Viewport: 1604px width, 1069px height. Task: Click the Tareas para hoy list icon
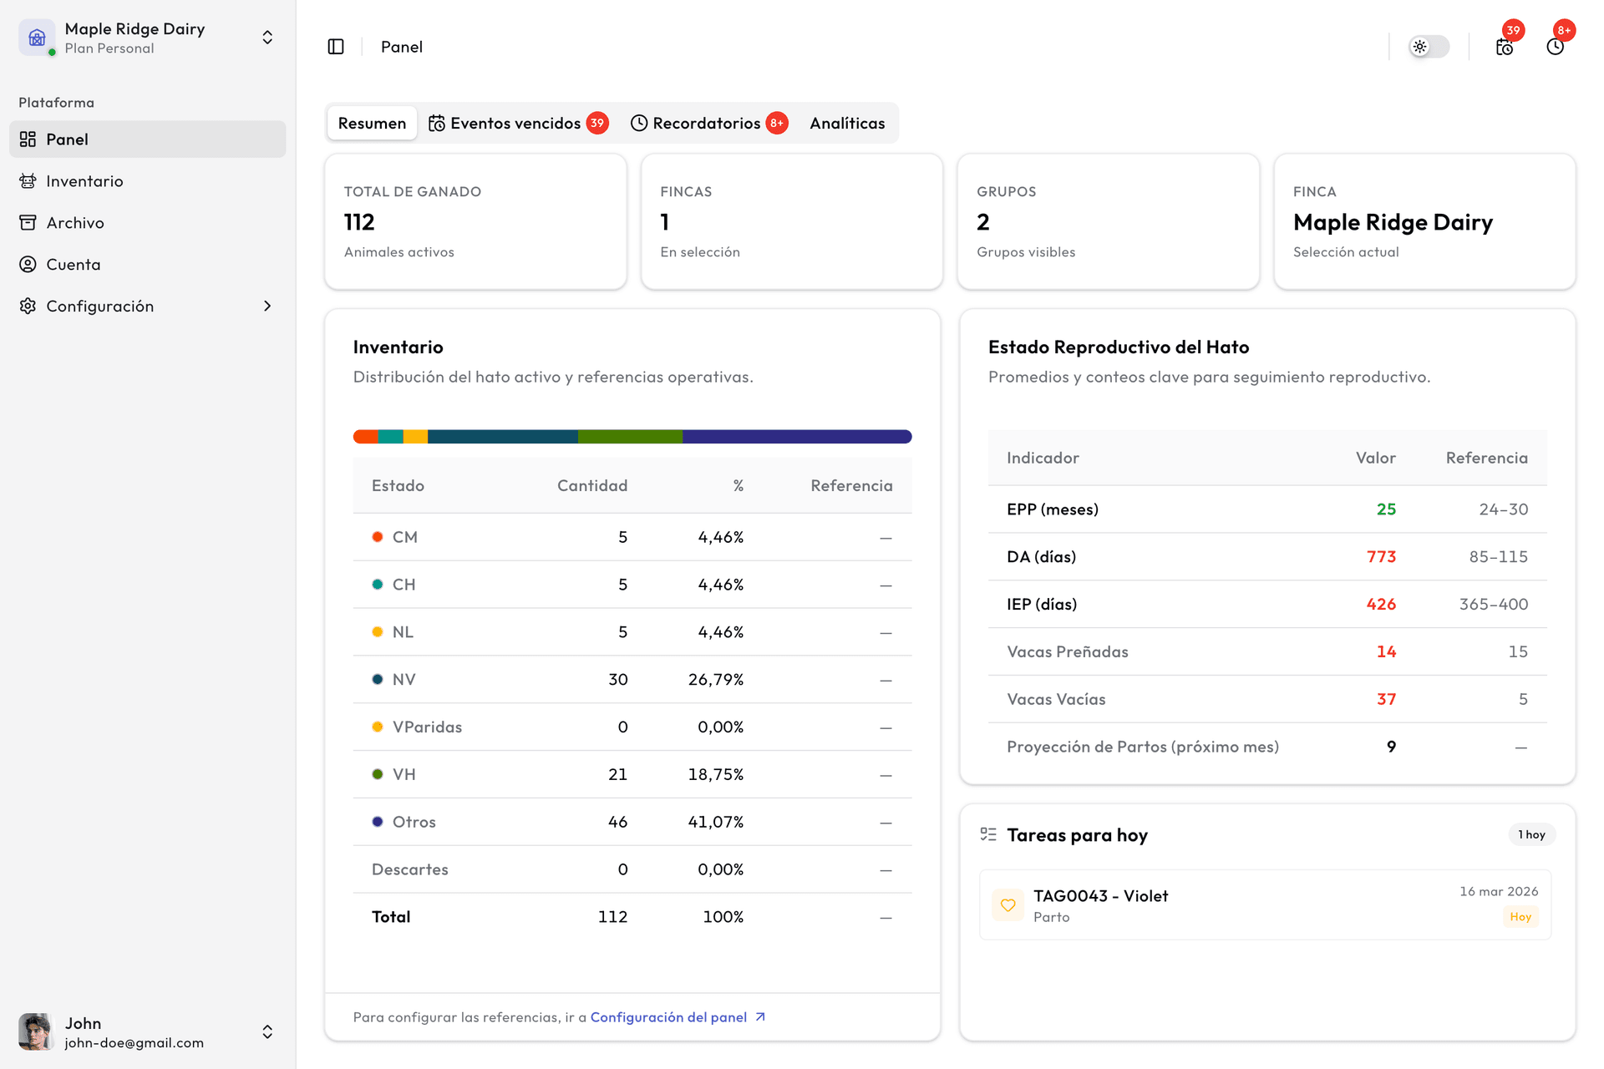coord(988,834)
